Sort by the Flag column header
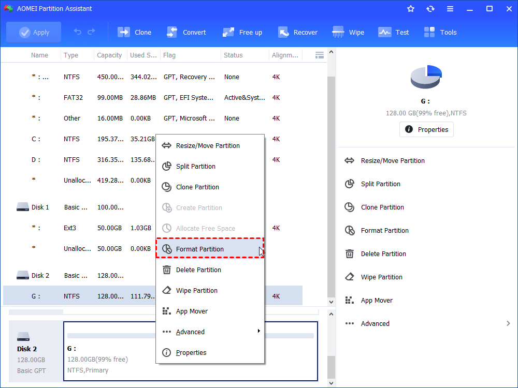 point(169,55)
